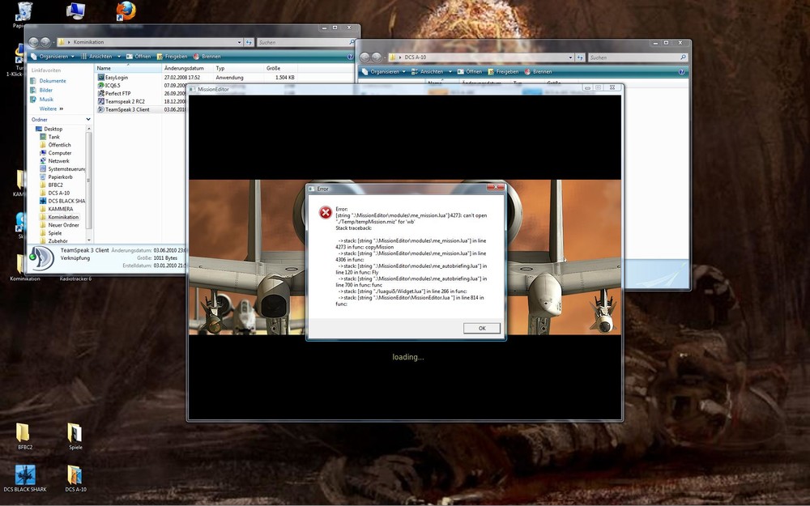This screenshot has width=810, height=506.
Task: Select Systemsteuerung in folder tree
Action: tap(62, 169)
